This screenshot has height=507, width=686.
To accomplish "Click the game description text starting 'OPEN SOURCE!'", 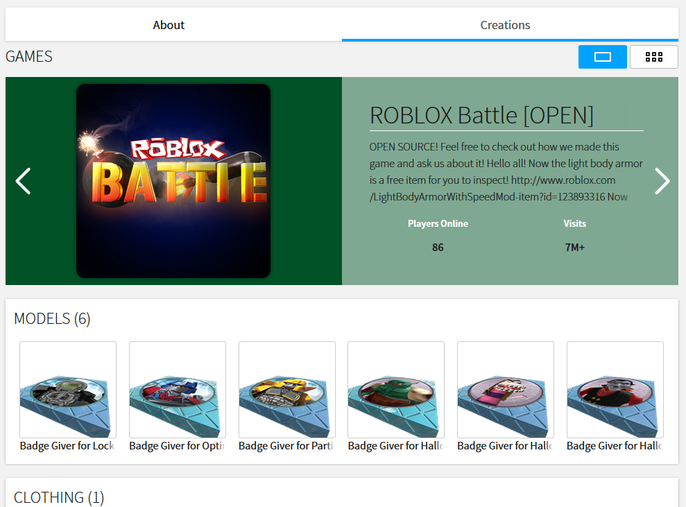I will click(x=506, y=171).
